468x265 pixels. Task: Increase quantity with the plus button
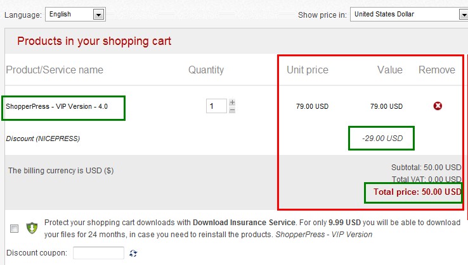tap(232, 102)
